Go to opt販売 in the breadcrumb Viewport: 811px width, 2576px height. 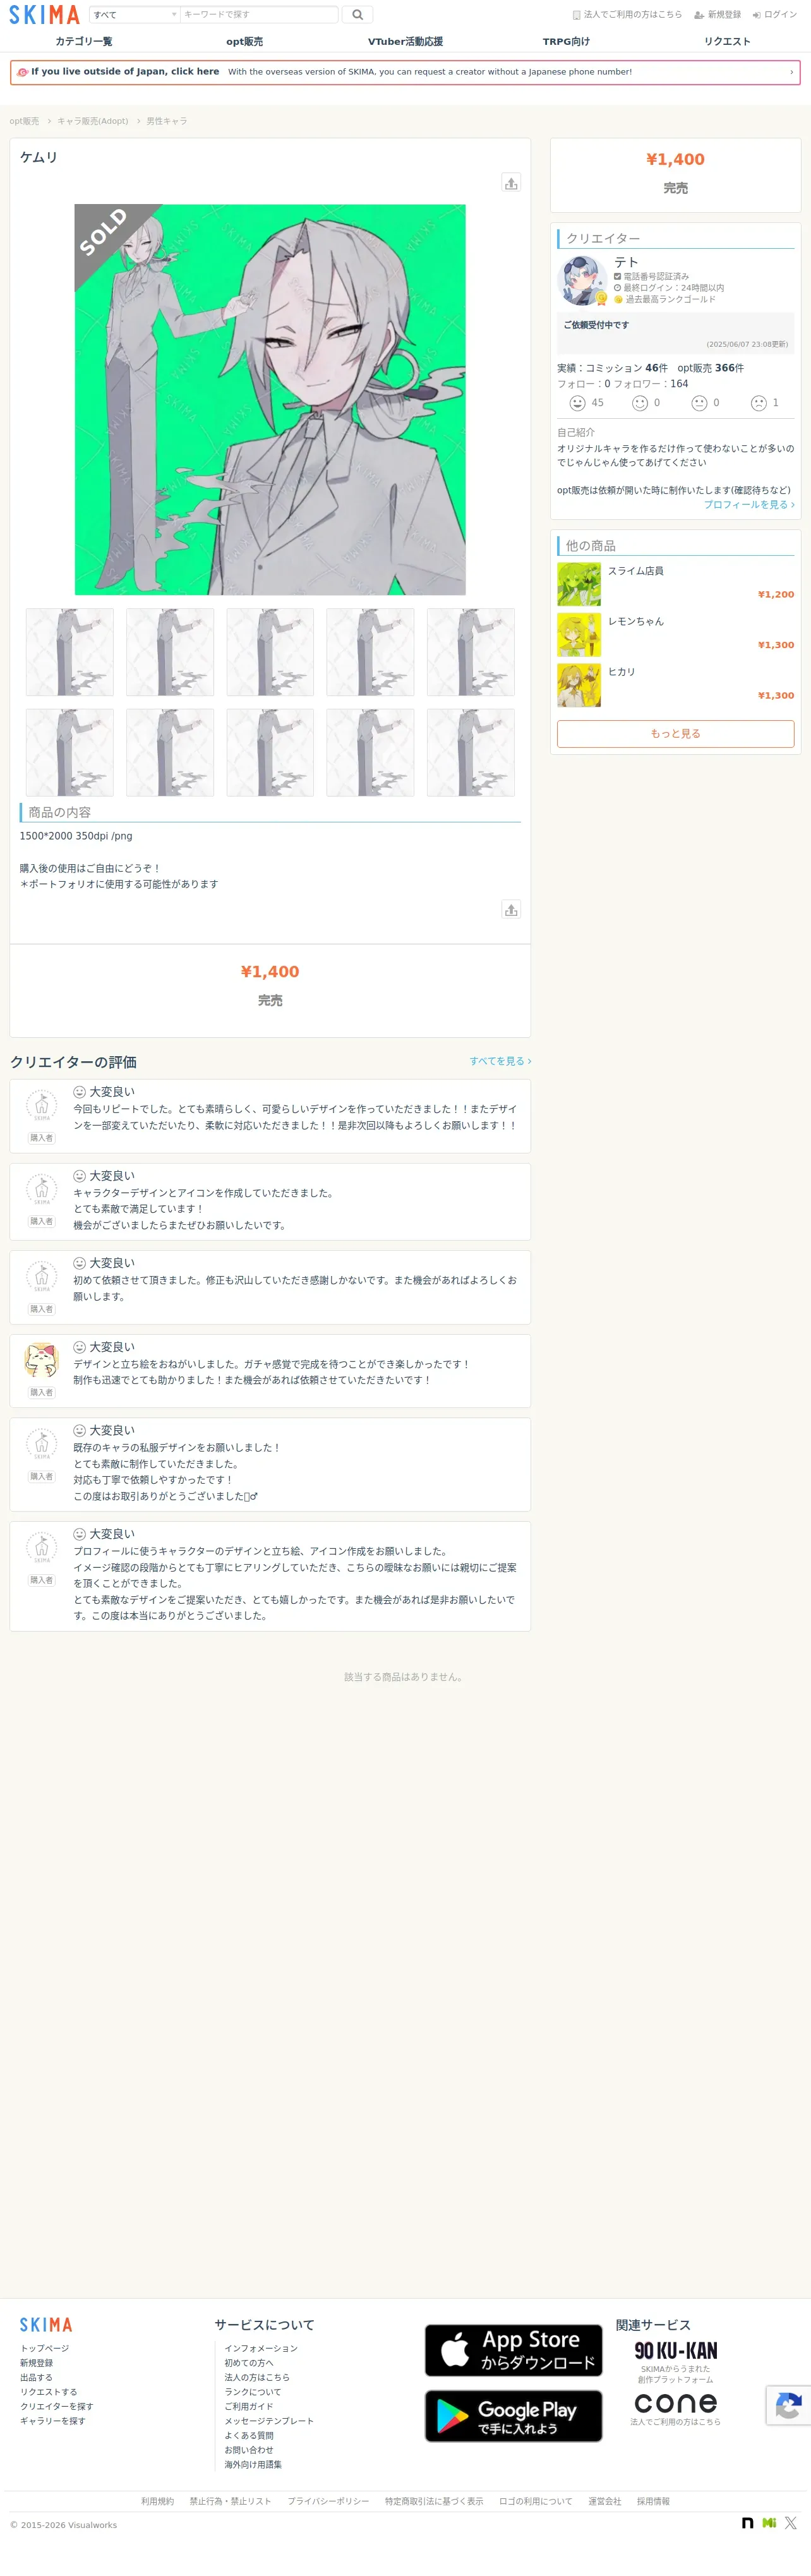(x=24, y=121)
